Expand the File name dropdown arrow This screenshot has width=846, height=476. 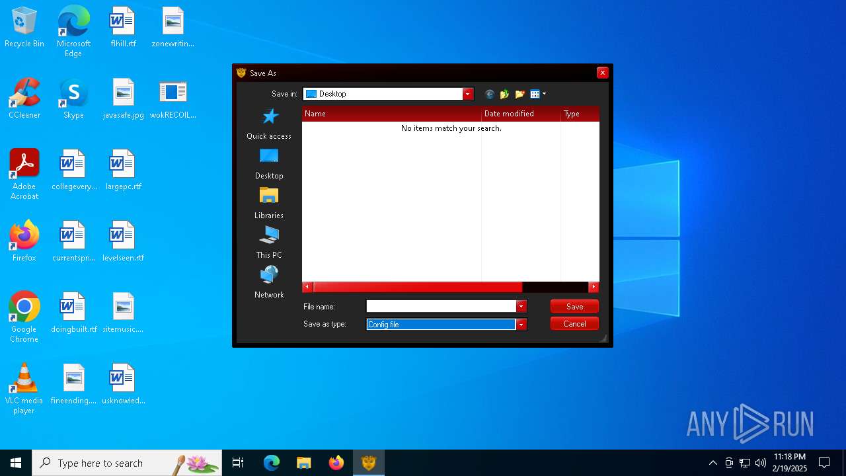point(521,306)
